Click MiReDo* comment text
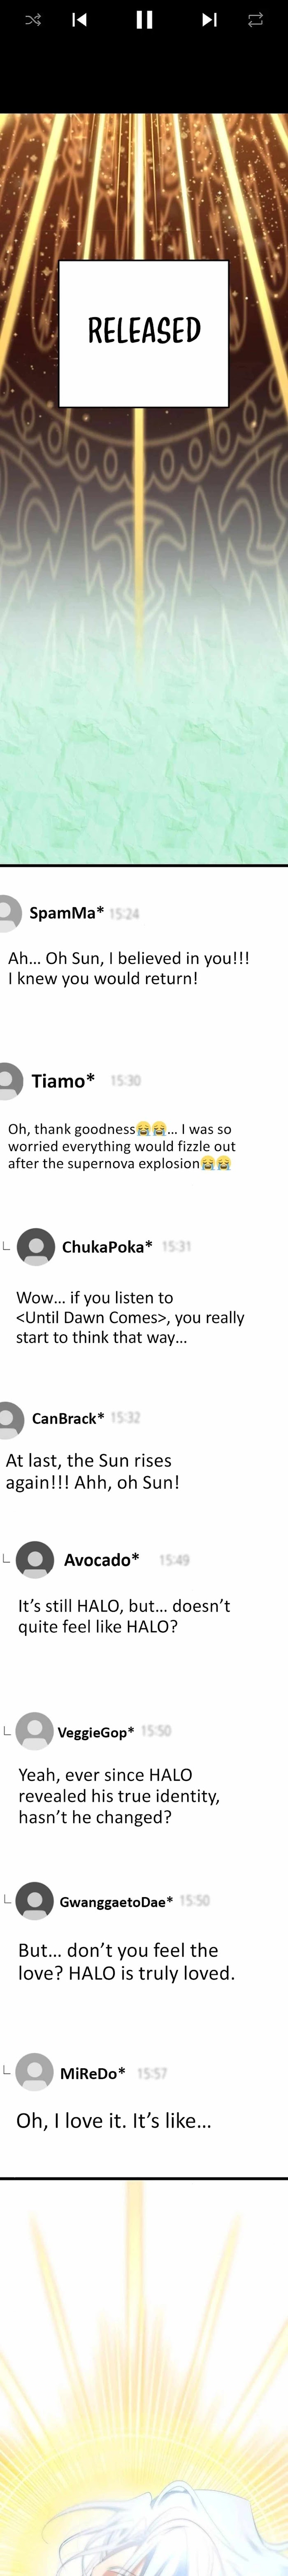Image resolution: width=288 pixels, height=2576 pixels. coord(113,2121)
